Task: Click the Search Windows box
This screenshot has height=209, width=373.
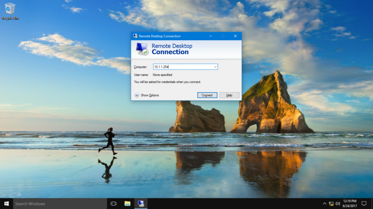Action: pyautogui.click(x=58, y=204)
